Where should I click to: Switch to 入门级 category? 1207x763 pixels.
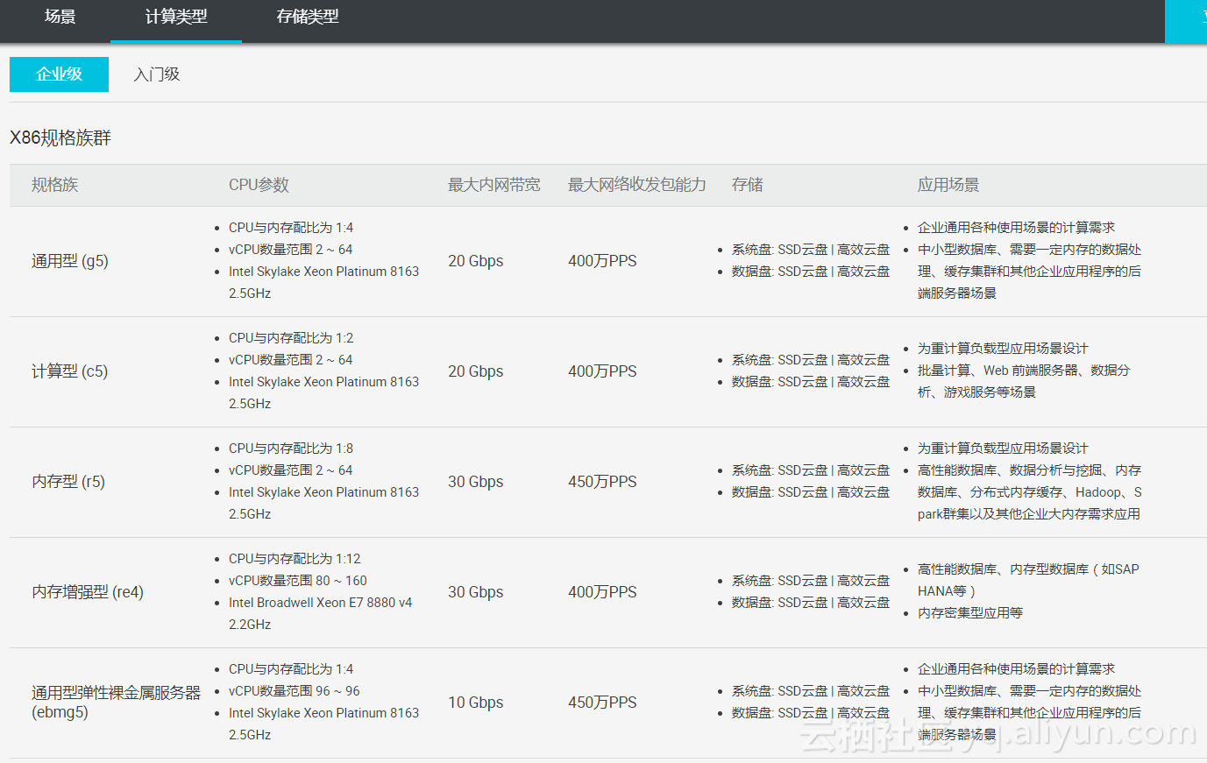coord(157,74)
